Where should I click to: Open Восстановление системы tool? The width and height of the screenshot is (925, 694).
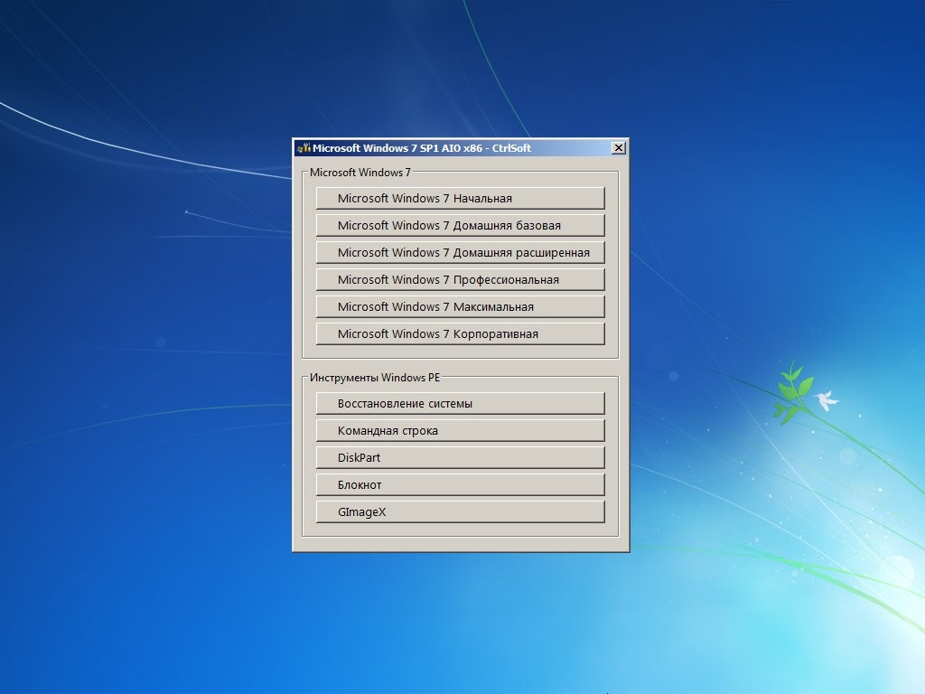coord(460,404)
